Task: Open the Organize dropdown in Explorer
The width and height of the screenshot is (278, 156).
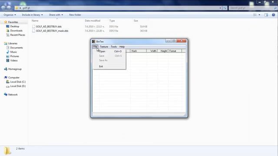Action: (x=10, y=15)
